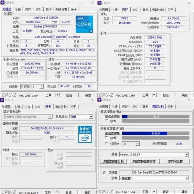Click the memory size value 16 GBytes
The image size is (194, 194).
point(124,23)
